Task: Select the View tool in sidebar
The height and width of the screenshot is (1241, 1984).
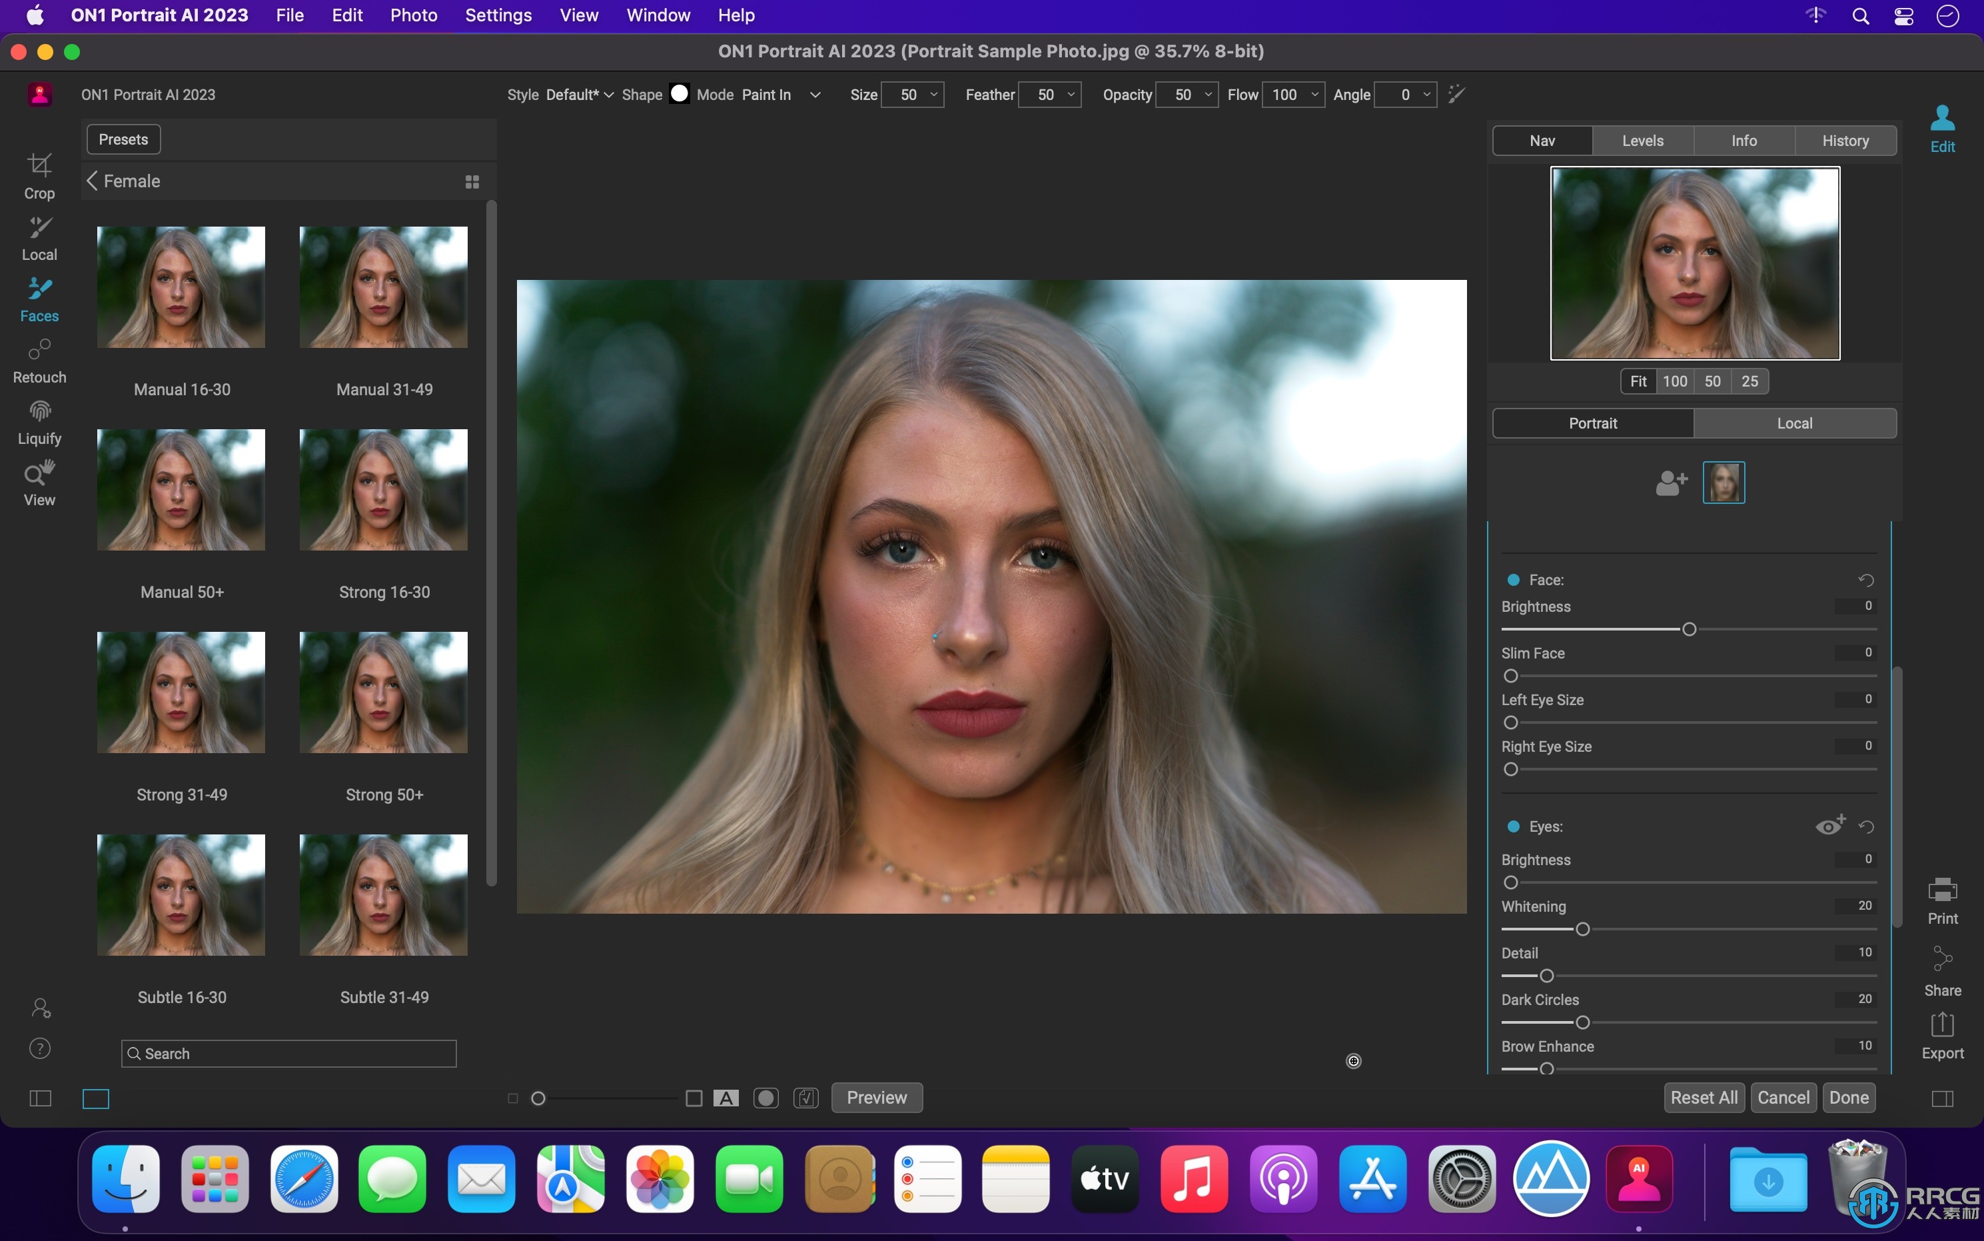Action: [39, 485]
